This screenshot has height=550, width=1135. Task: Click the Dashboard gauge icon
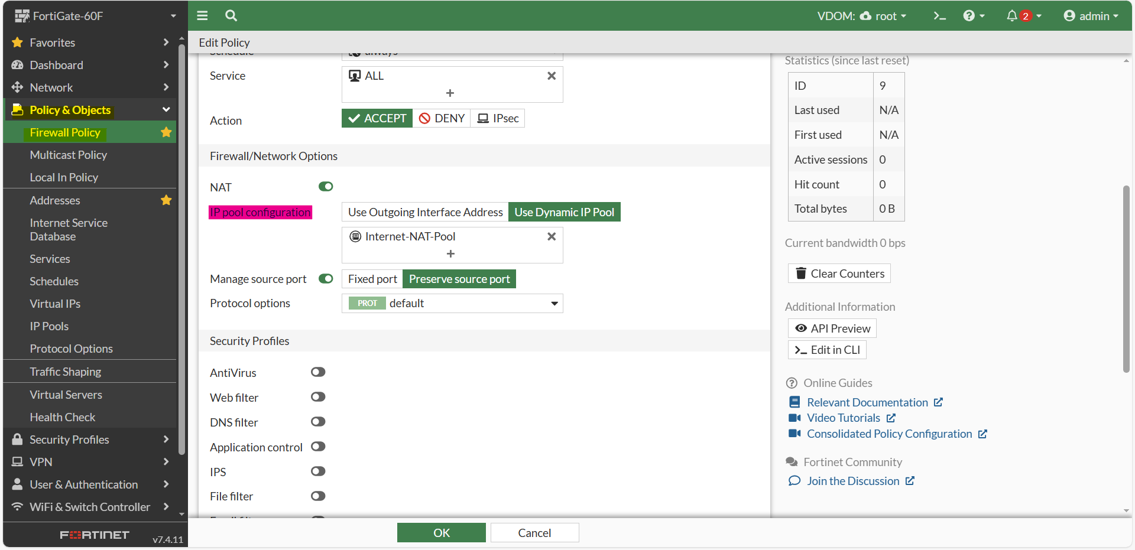pos(17,65)
